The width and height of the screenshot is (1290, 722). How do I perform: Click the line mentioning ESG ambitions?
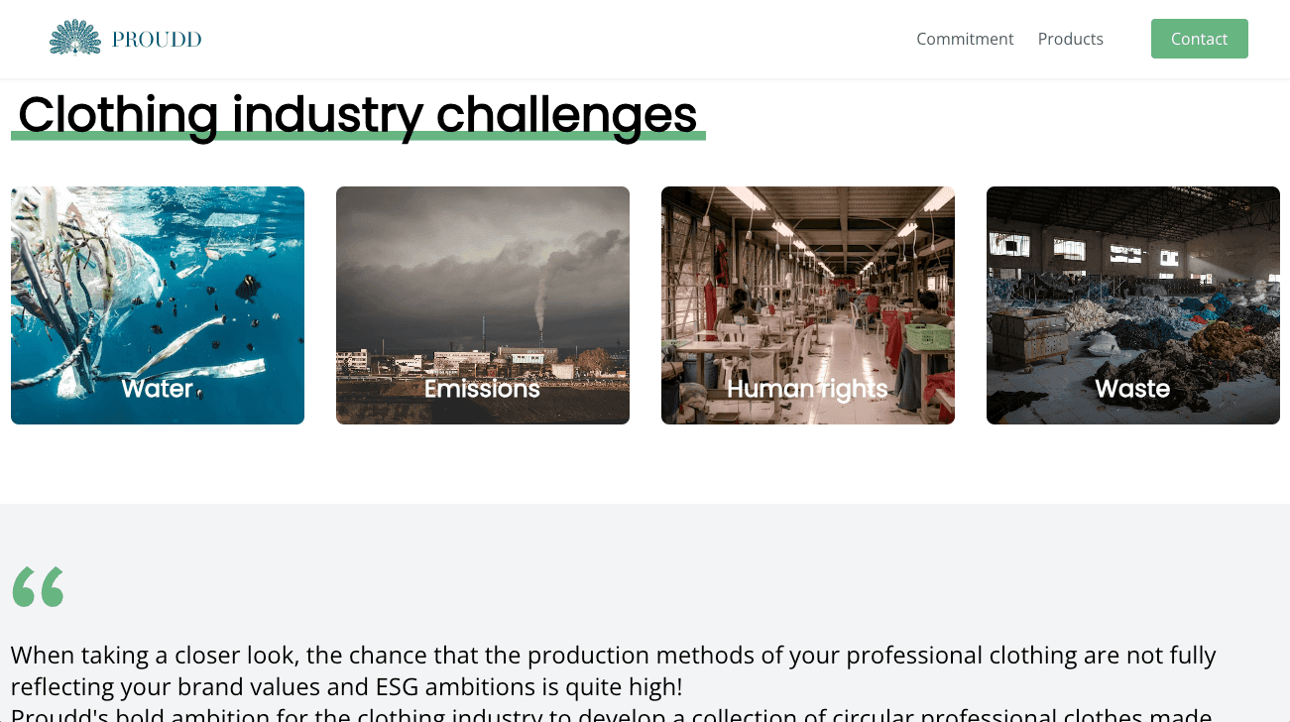[x=347, y=686]
